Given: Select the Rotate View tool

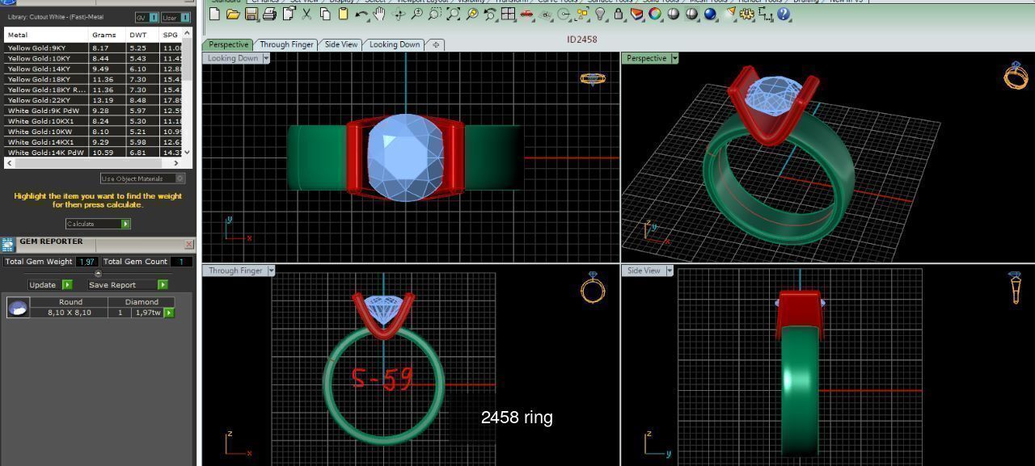Looking at the screenshot, I should [x=399, y=14].
